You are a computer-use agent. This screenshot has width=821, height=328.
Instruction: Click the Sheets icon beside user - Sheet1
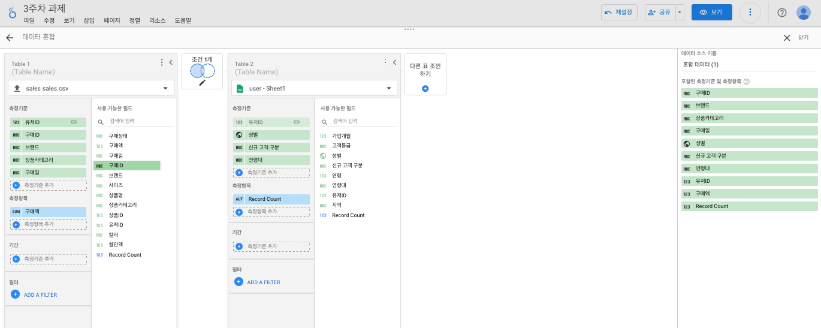coord(240,89)
